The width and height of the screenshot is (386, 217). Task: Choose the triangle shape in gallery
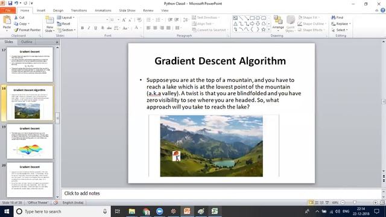coord(235,24)
